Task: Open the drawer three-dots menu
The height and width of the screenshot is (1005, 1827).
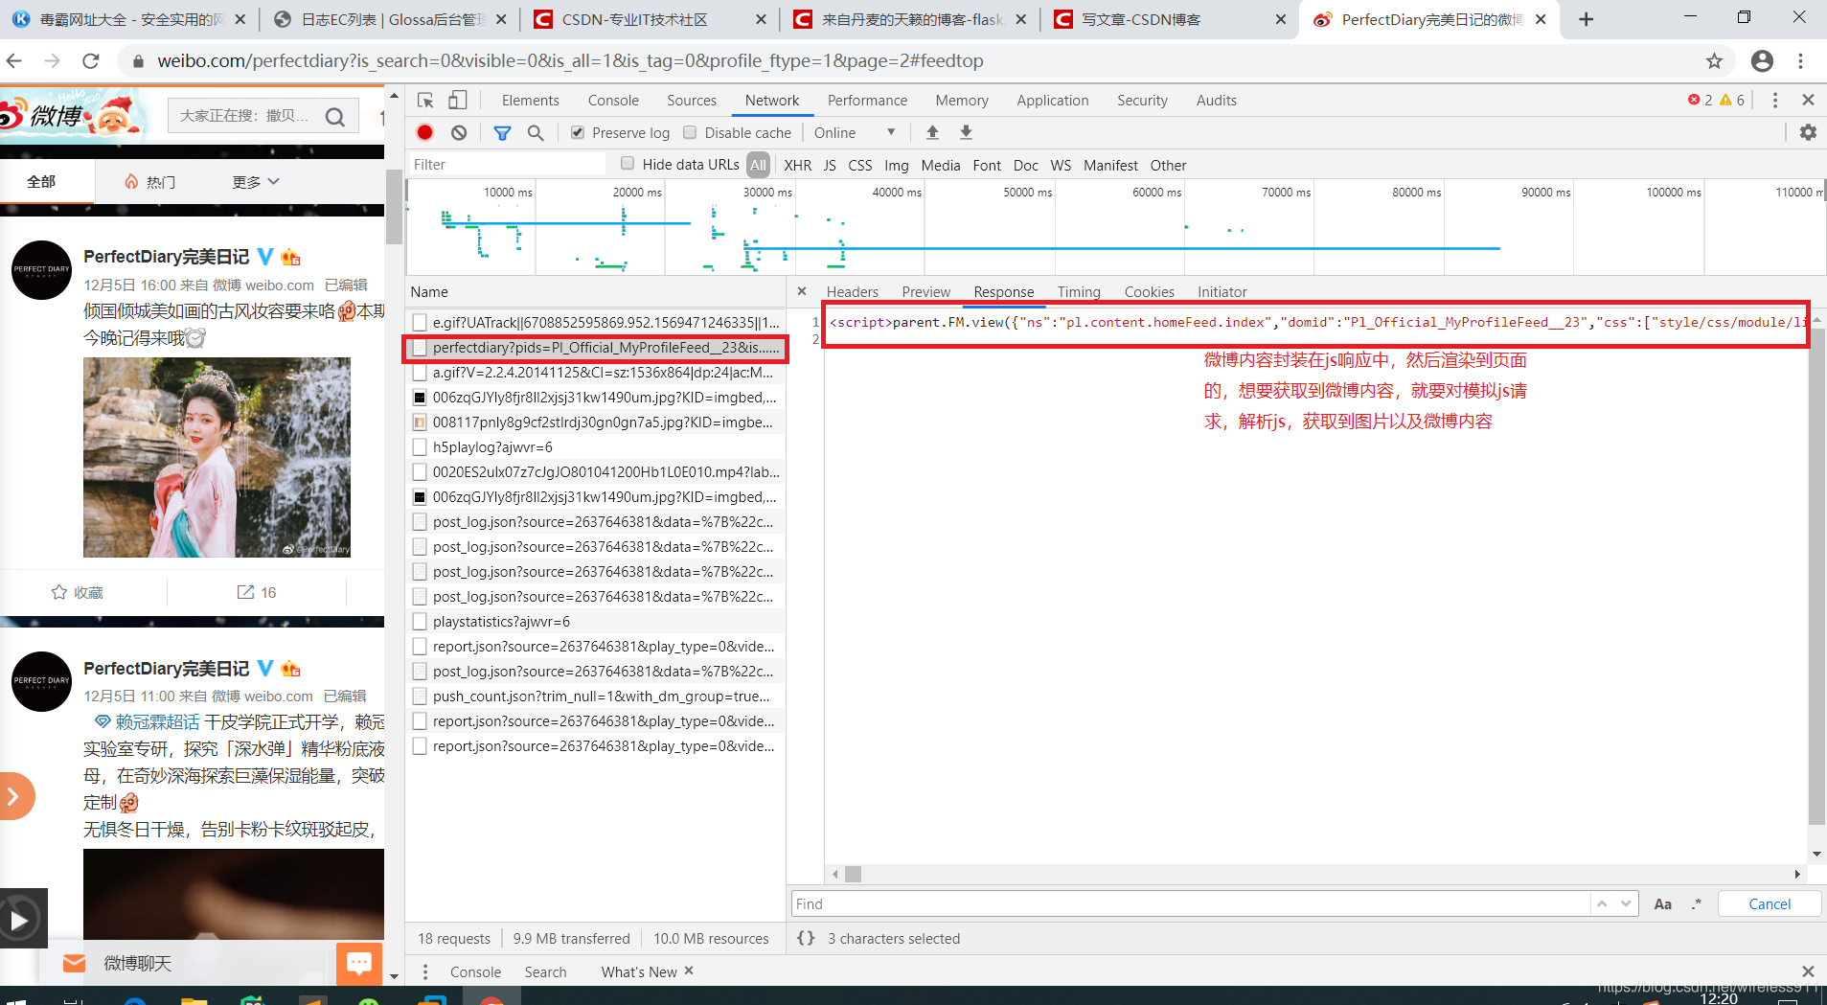Action: pyautogui.click(x=425, y=971)
